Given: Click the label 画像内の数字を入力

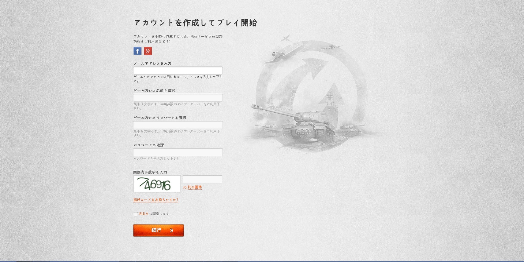Looking at the screenshot, I should (x=150, y=172).
